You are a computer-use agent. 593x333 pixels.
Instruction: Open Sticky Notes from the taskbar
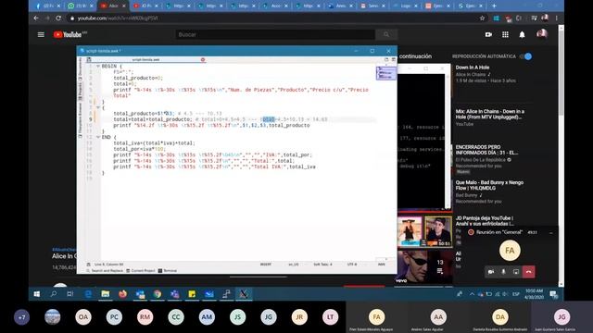coord(192,294)
